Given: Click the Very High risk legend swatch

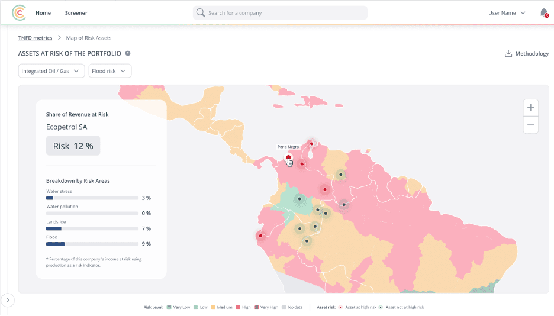Looking at the screenshot, I should (x=256, y=308).
